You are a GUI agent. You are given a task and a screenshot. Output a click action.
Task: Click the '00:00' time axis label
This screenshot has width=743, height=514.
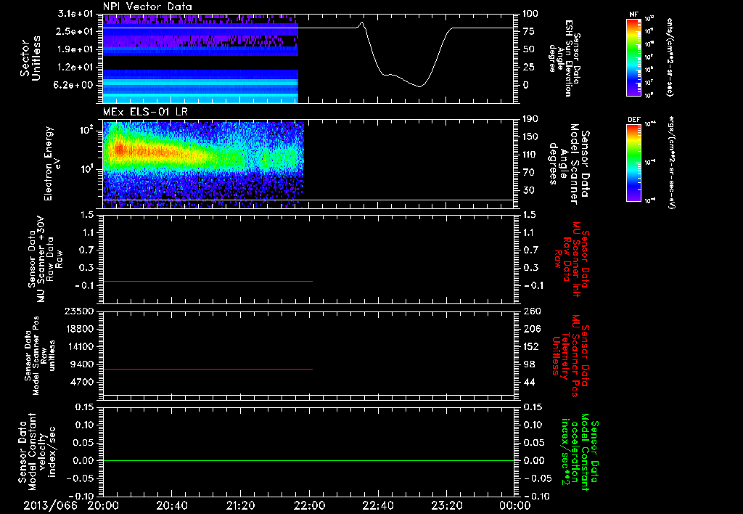[515, 505]
